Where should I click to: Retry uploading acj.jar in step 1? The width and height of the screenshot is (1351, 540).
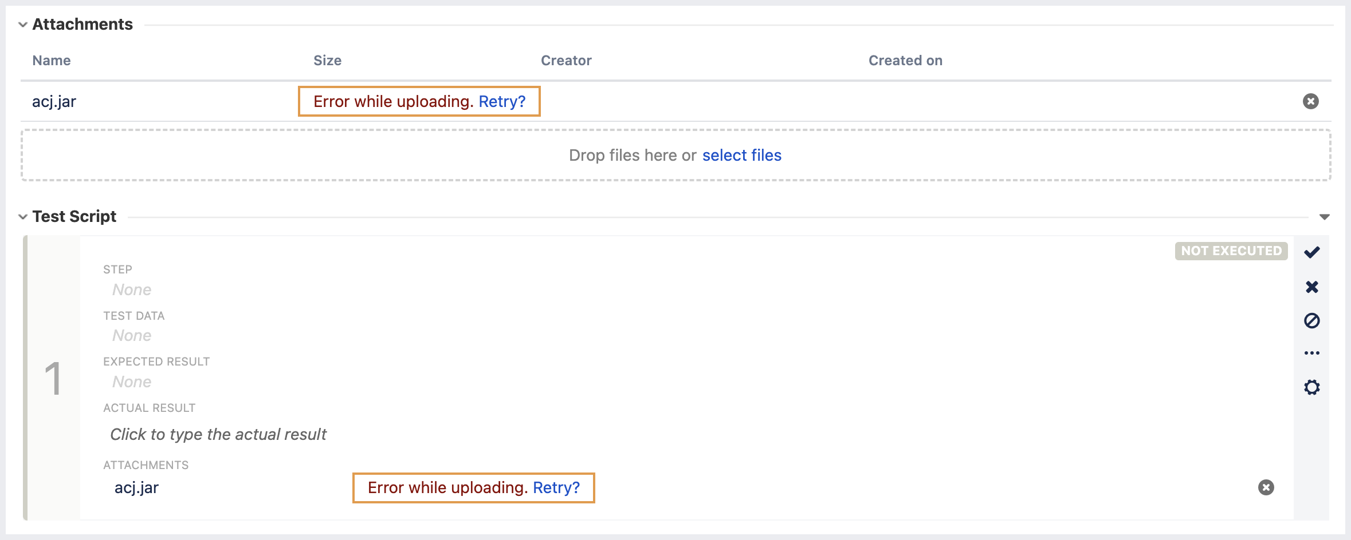tap(556, 487)
